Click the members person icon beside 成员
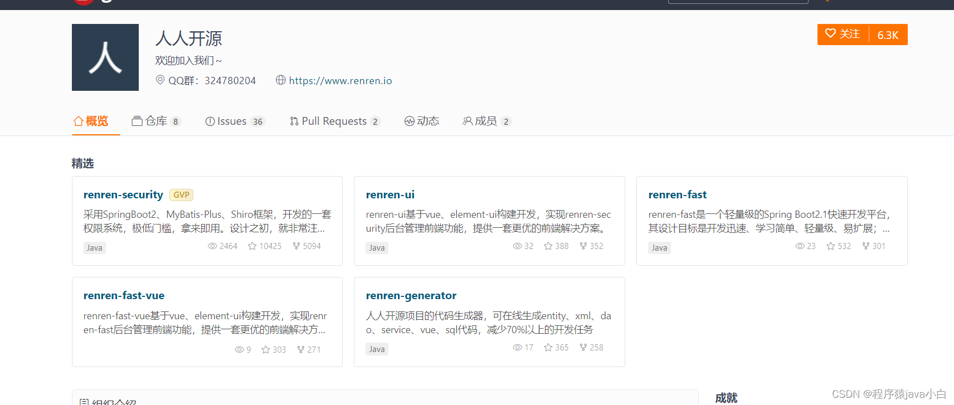 468,121
